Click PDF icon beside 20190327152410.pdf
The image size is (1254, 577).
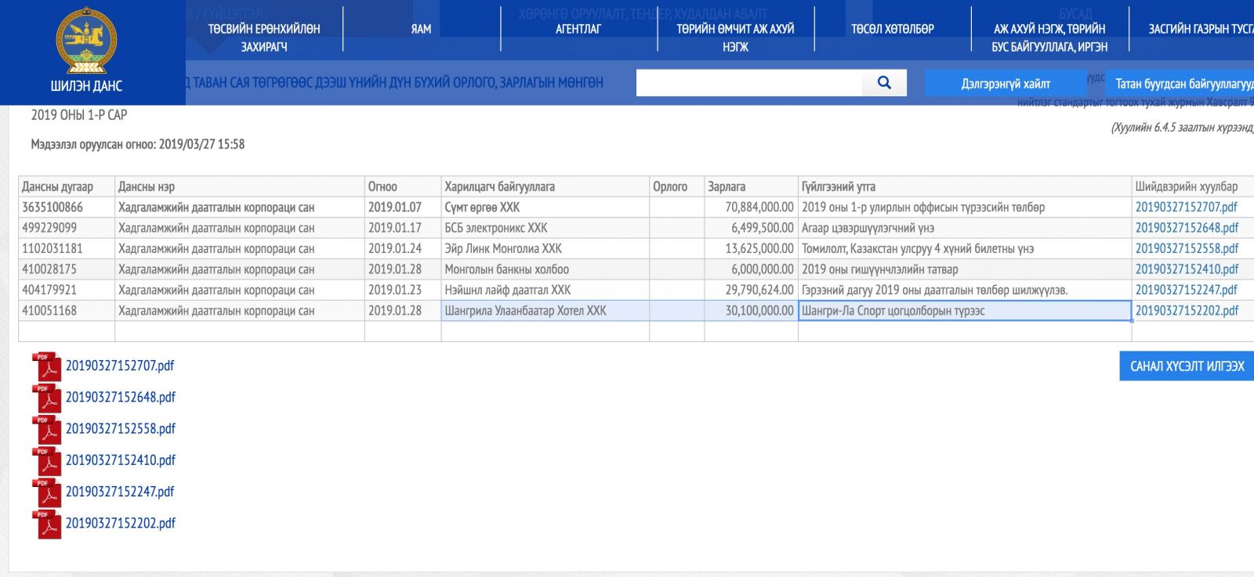pyautogui.click(x=47, y=461)
